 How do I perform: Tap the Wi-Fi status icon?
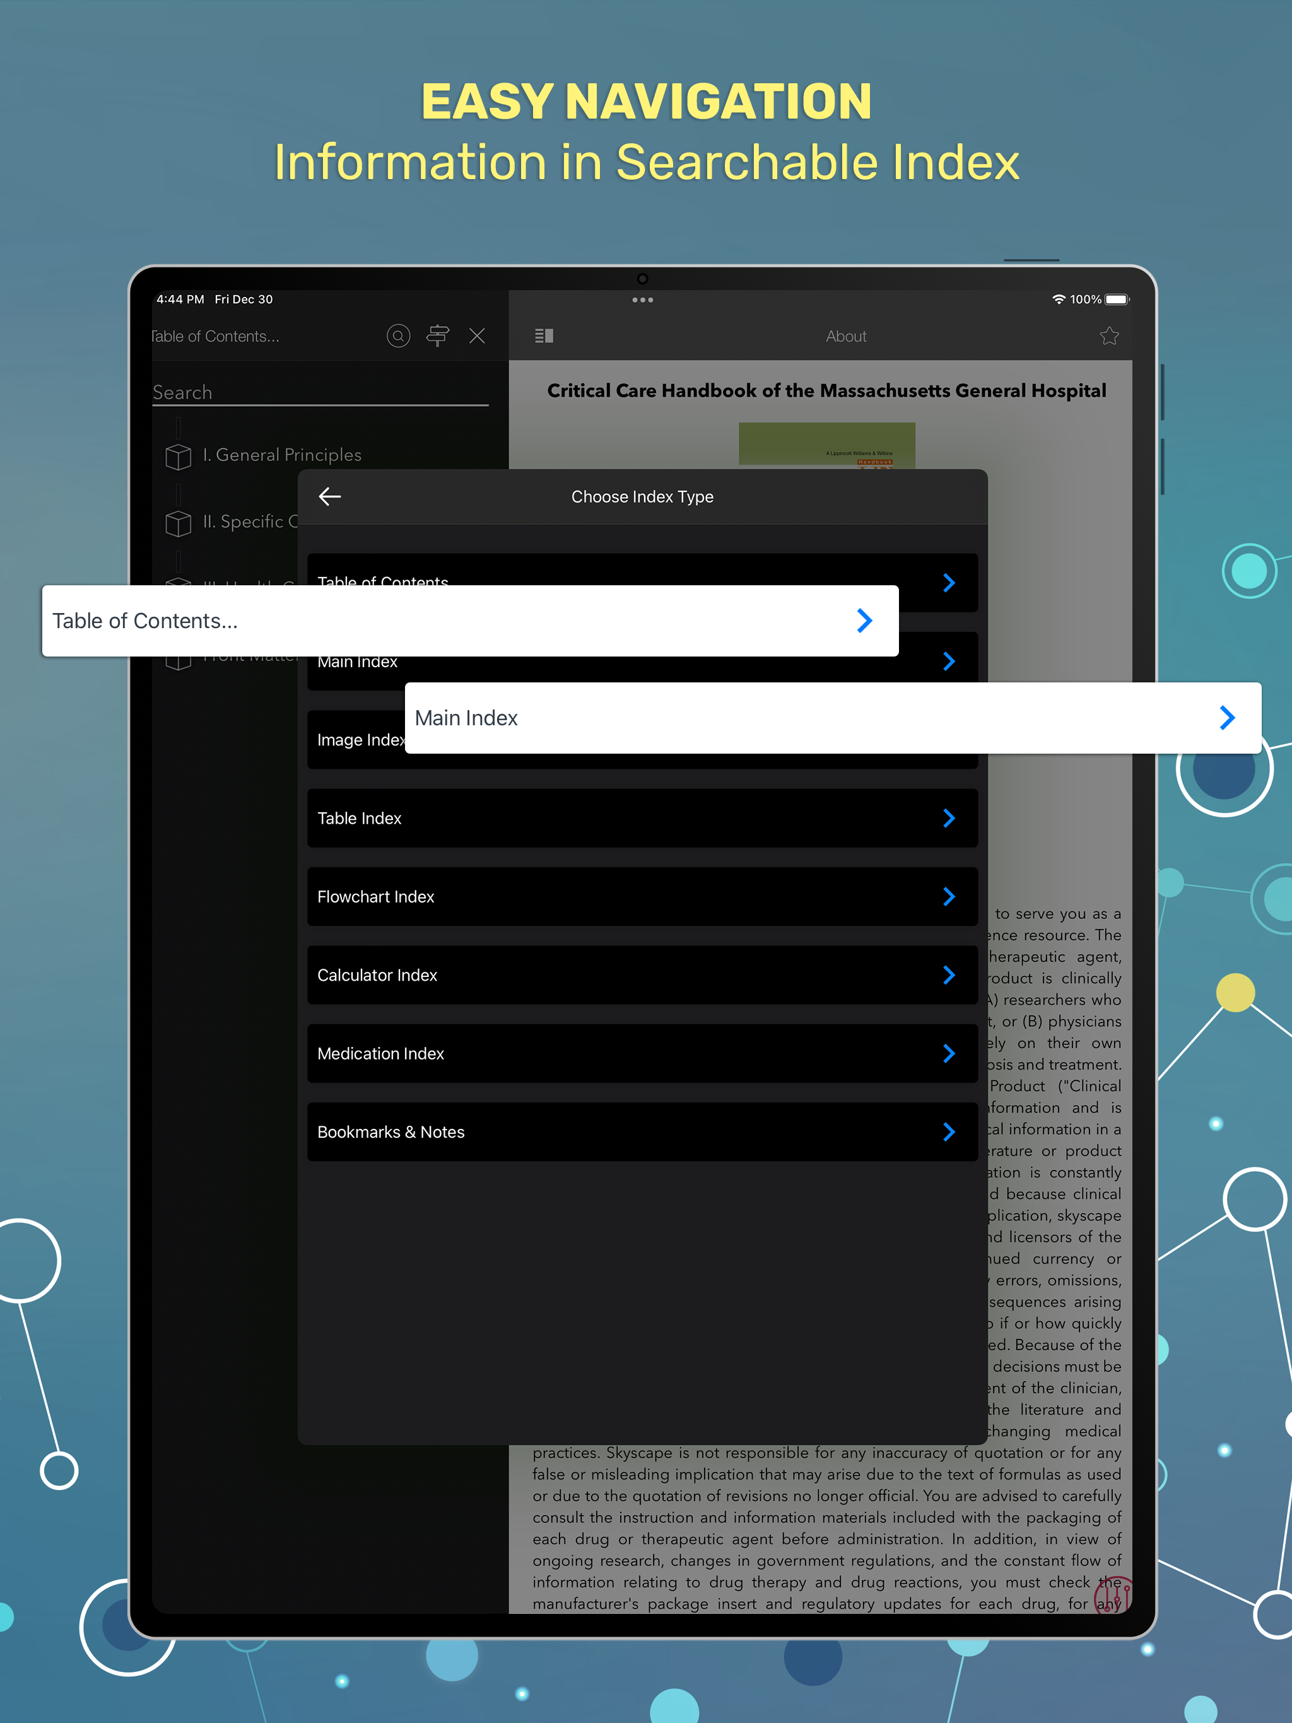click(x=1058, y=299)
